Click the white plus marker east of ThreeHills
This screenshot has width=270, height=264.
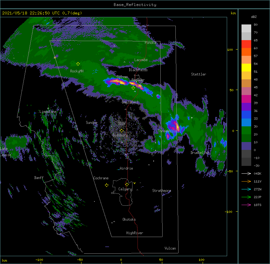[x=192, y=118]
